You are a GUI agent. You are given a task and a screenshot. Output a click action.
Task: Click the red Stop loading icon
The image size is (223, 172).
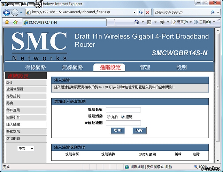pos(148,13)
